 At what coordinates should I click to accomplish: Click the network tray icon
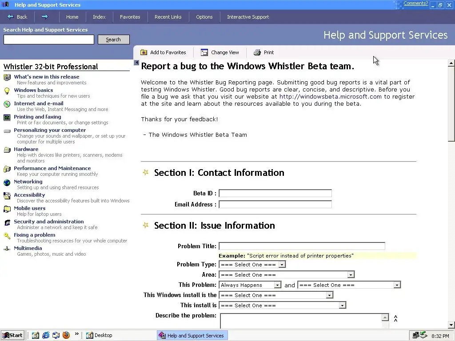[416, 335]
